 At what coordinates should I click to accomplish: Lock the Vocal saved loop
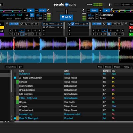click(x=58, y=24)
